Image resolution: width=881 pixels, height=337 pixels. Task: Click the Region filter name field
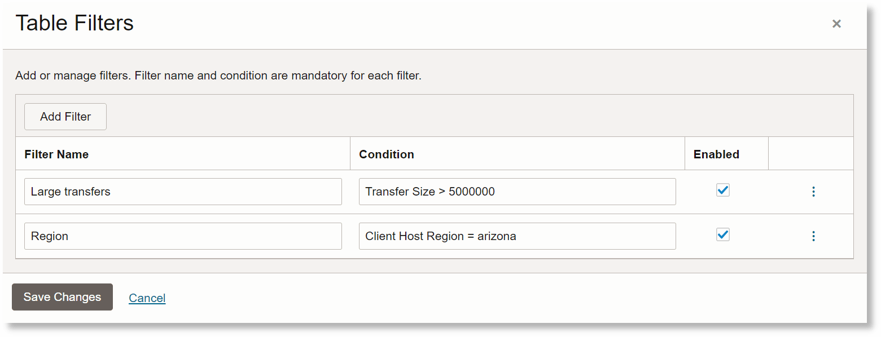pos(183,236)
